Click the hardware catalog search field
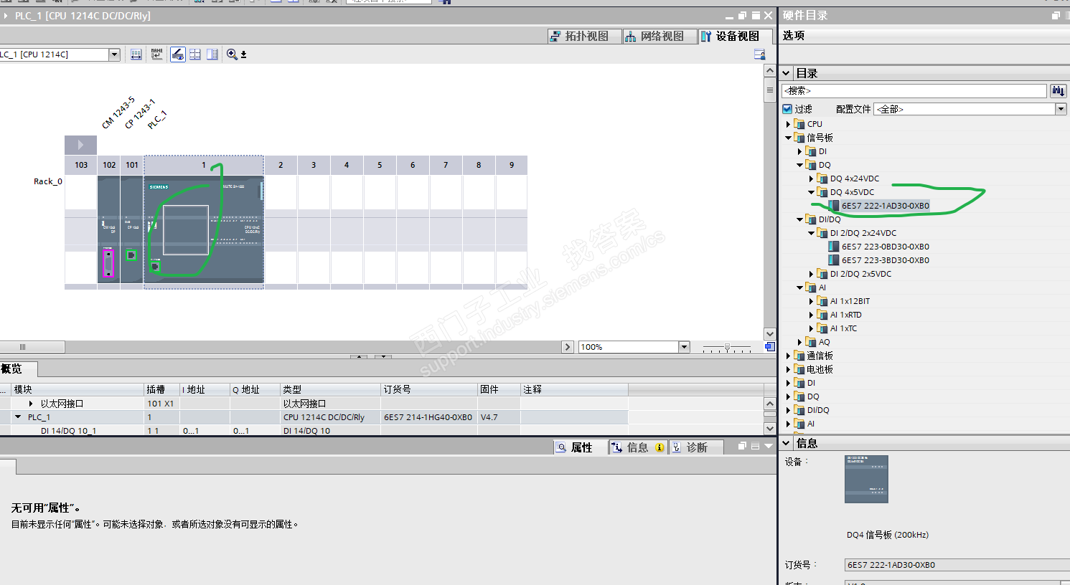 tap(914, 91)
